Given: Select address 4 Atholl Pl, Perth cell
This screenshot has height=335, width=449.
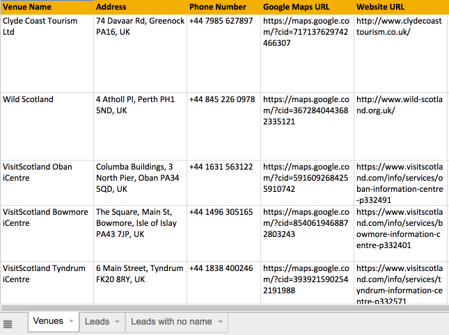Looking at the screenshot, I should [140, 126].
